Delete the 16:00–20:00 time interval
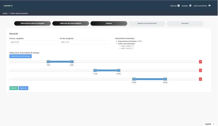Screen dimensions: 218x126 click(200, 79)
